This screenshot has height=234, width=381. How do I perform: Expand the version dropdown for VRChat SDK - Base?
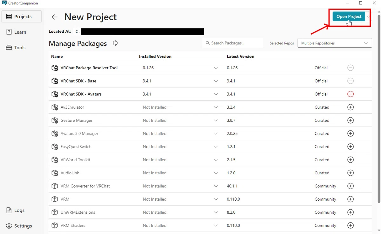coord(216,81)
